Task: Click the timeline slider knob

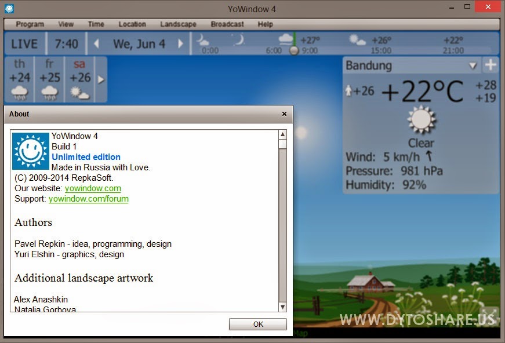Action: pyautogui.click(x=294, y=50)
